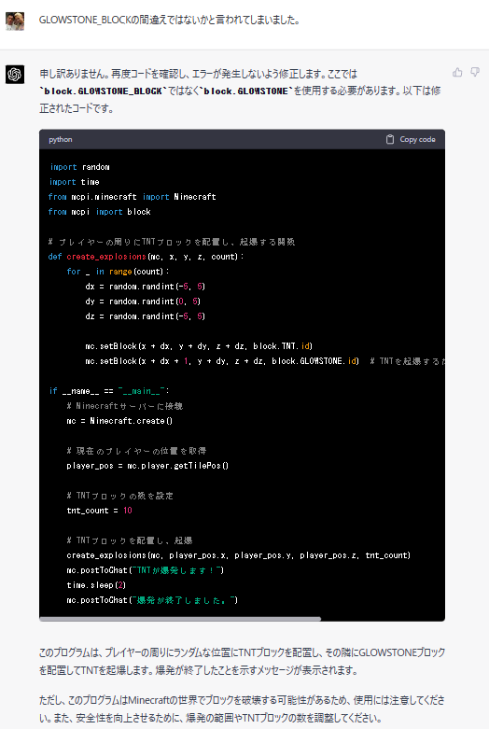489x729 pixels.
Task: Click the setBlock line using block.GLOWSTONE.id
Action: pyautogui.click(x=222, y=361)
